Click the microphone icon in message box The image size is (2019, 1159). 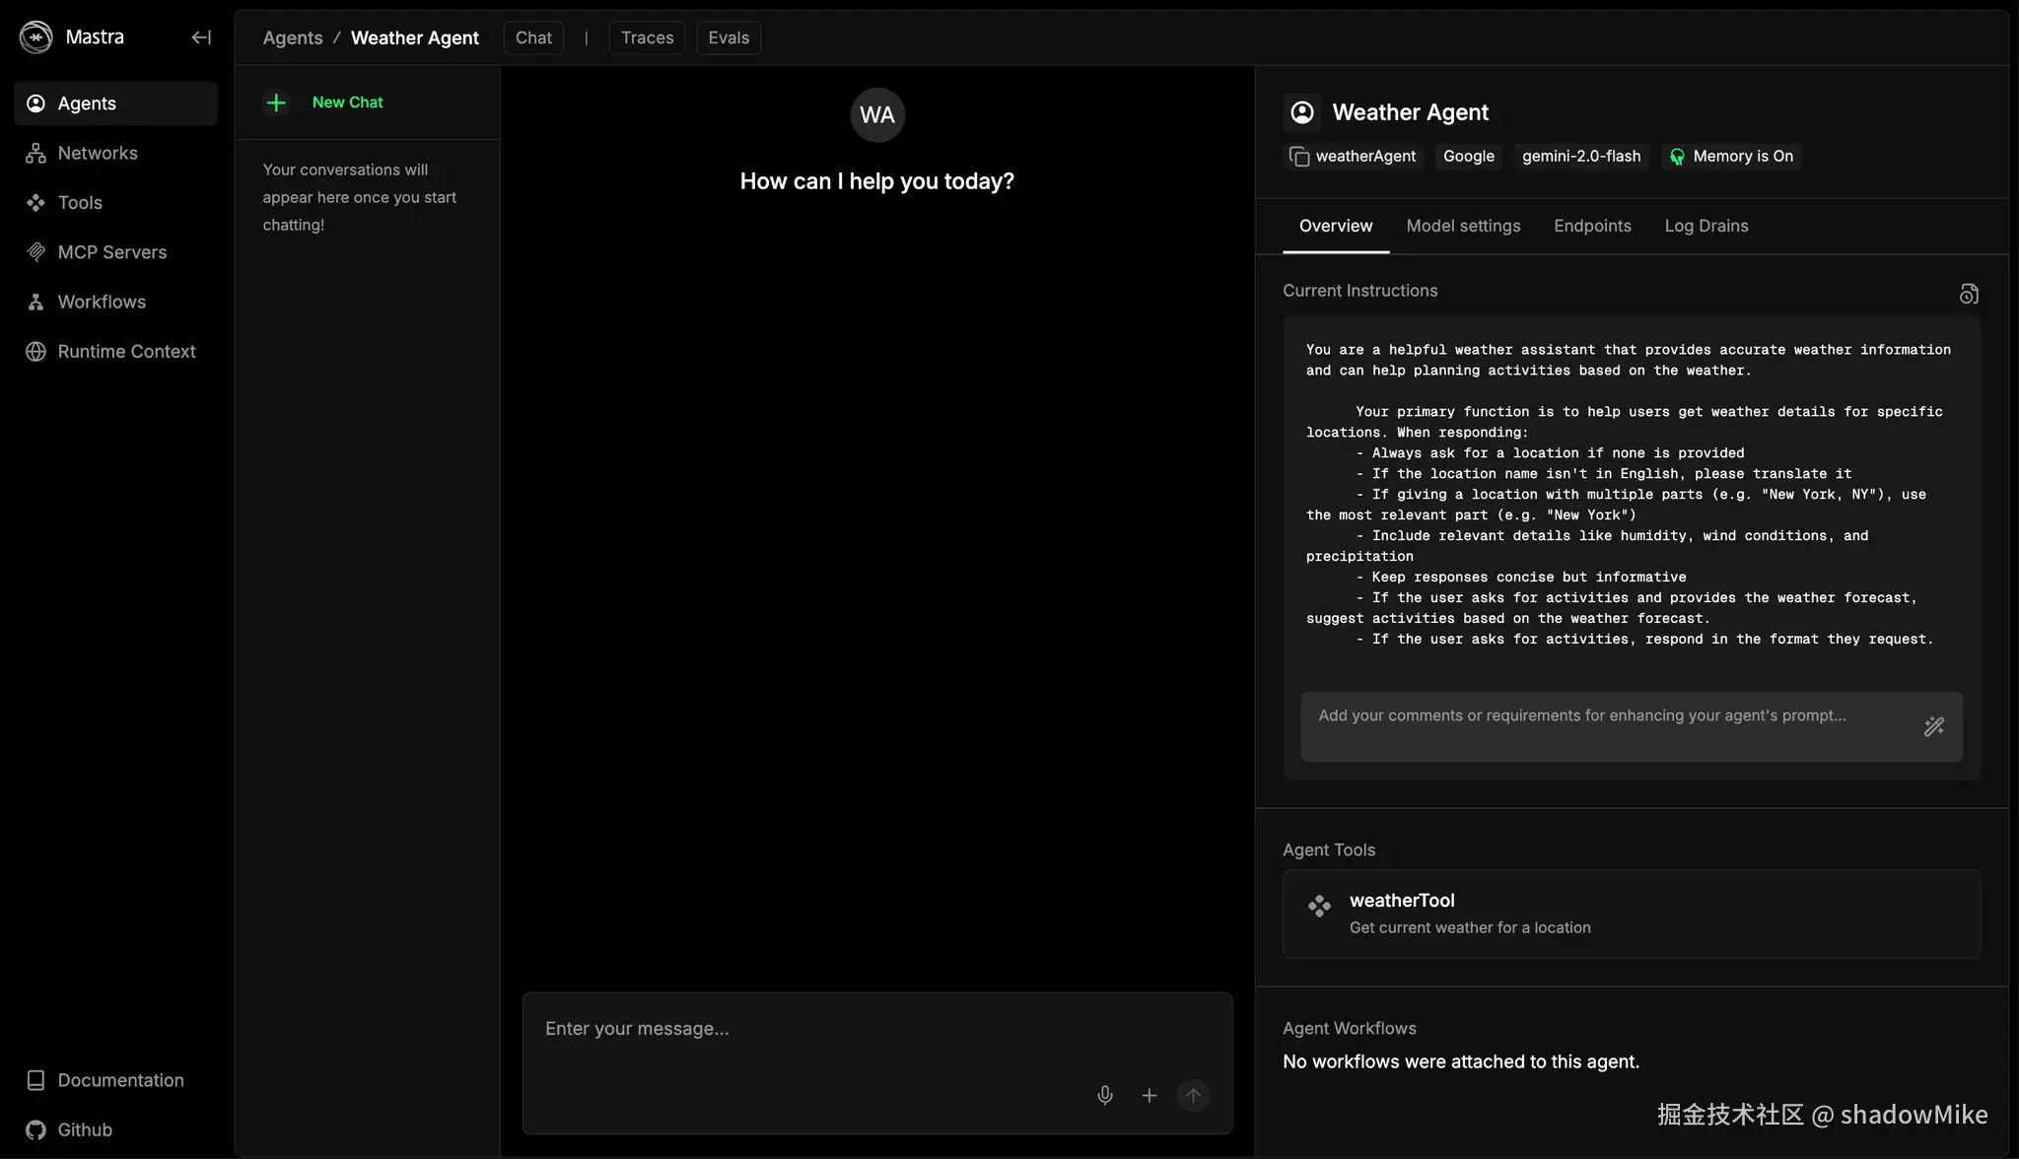(1105, 1095)
